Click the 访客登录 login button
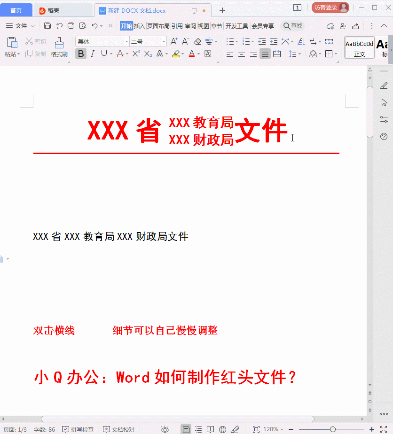The width and height of the screenshot is (393, 434). coord(330,8)
